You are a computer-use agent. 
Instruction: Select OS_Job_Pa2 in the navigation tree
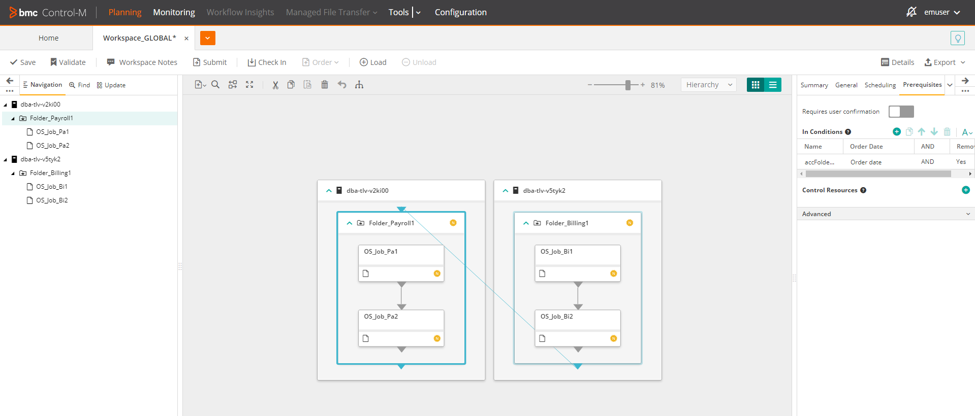click(x=52, y=146)
